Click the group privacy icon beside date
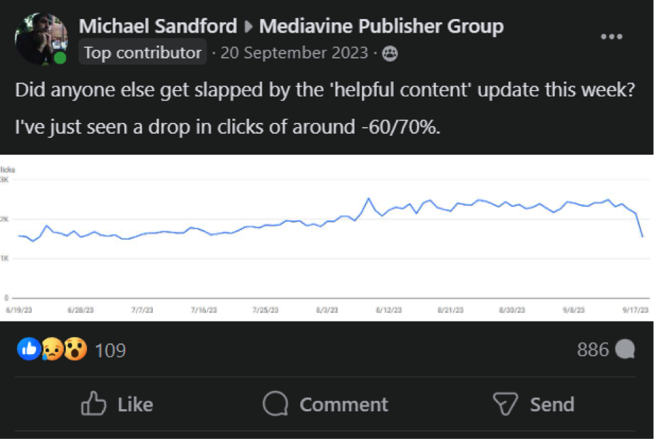 [390, 54]
